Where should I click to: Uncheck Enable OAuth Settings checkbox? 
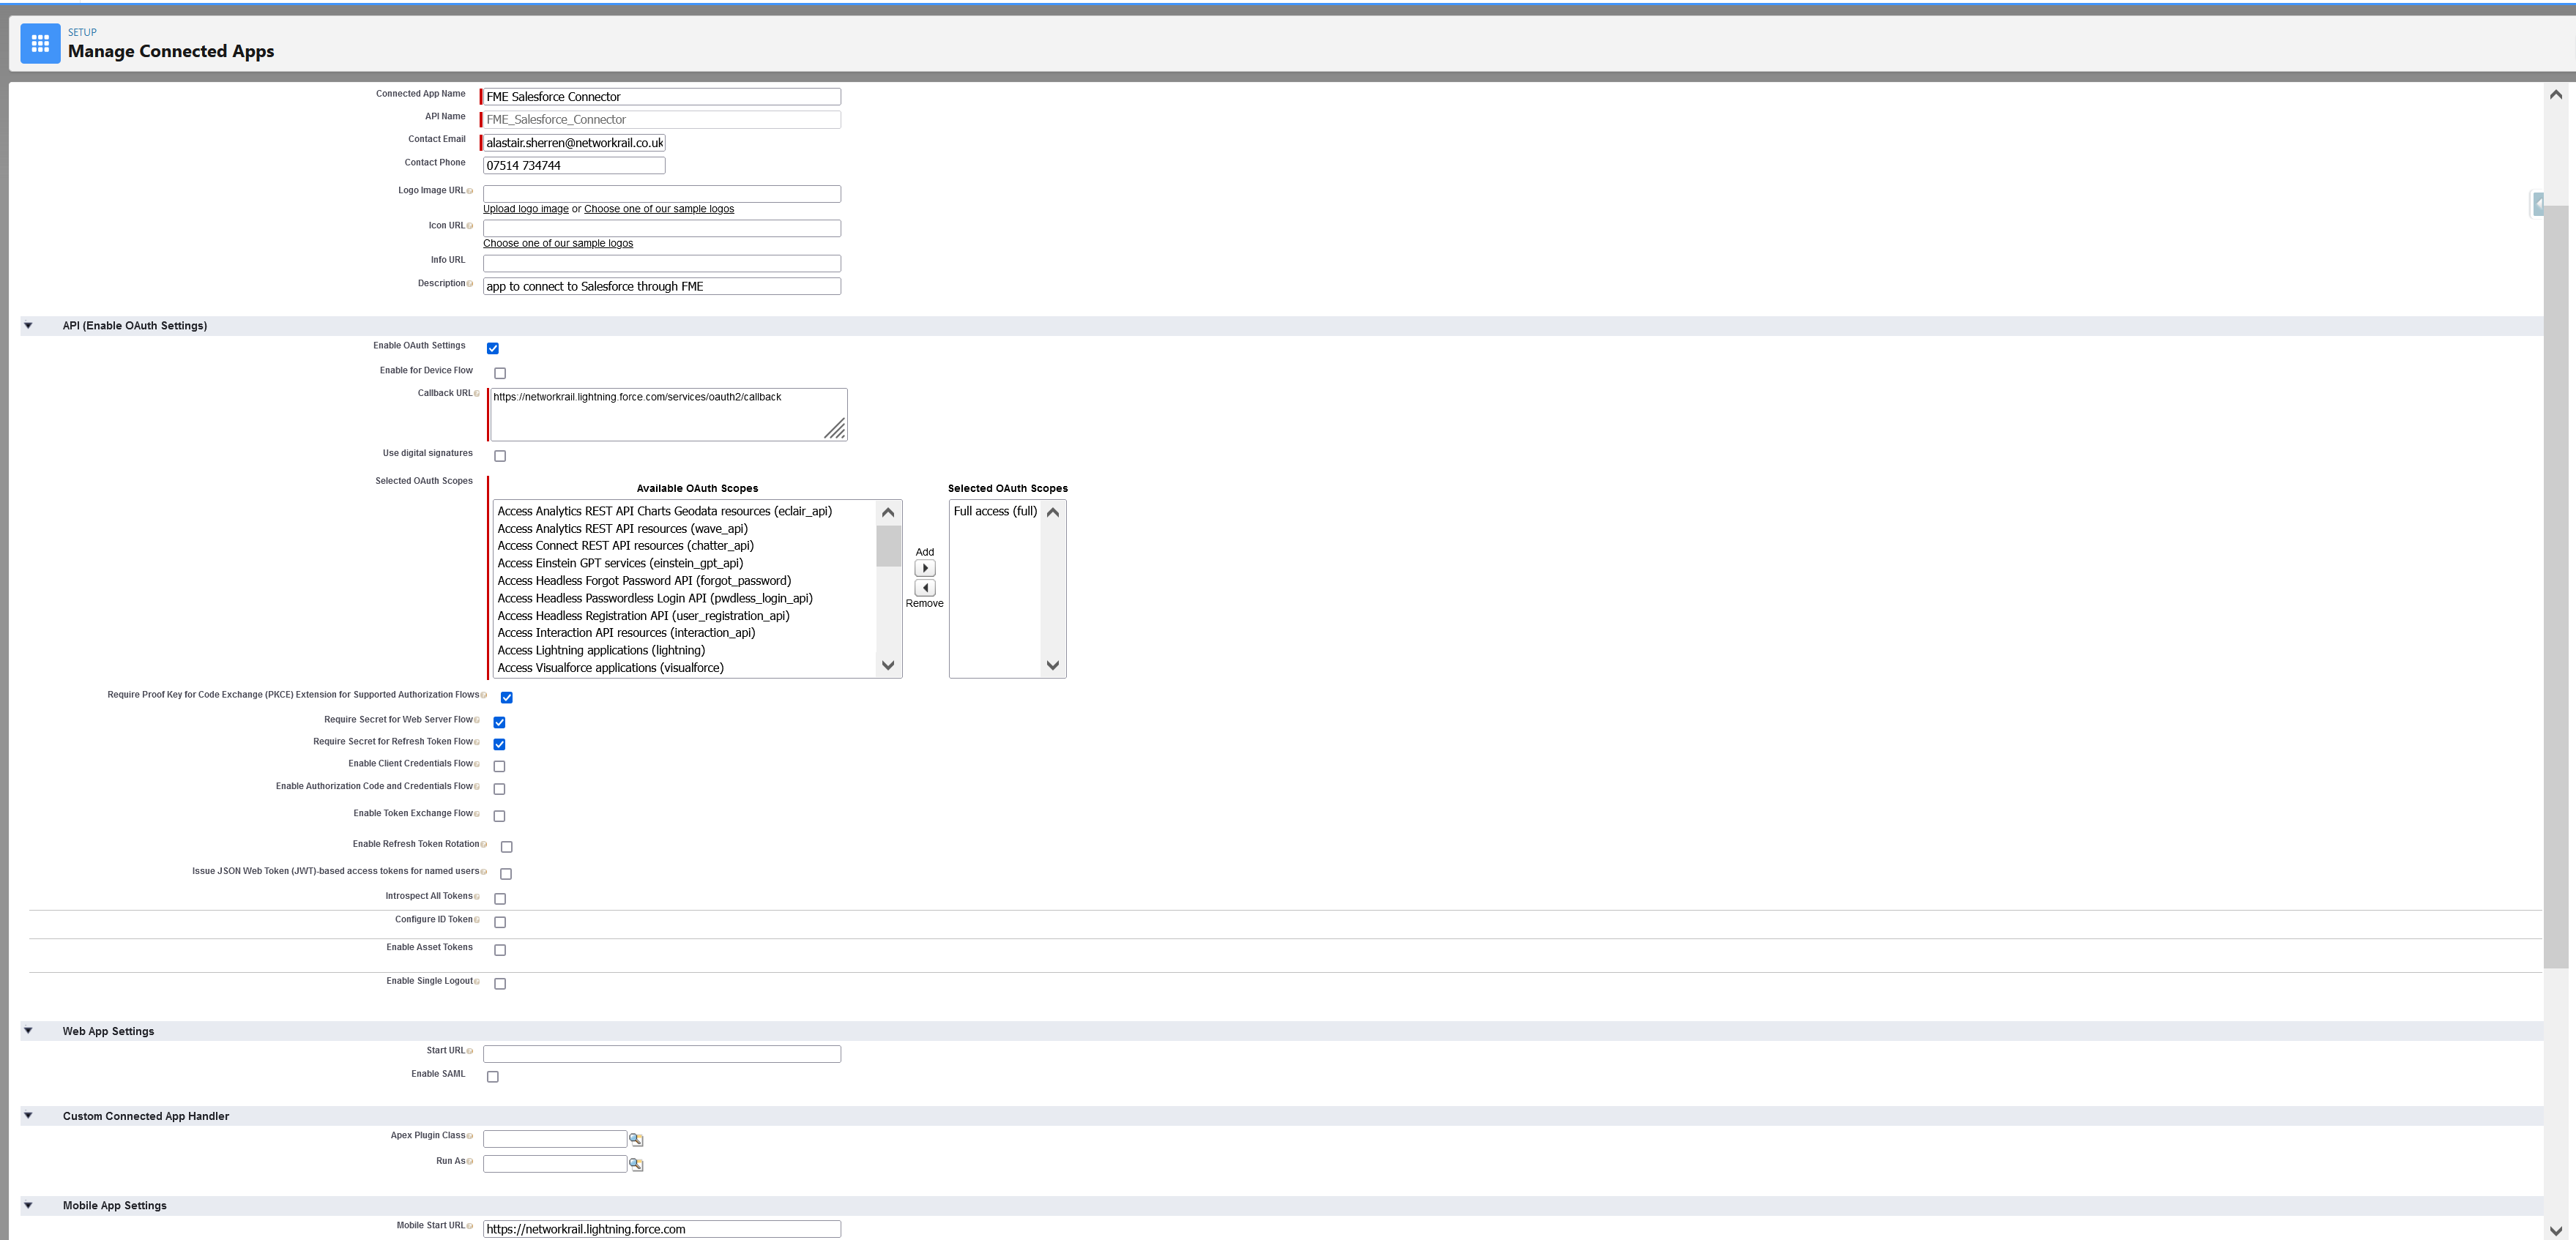point(493,348)
